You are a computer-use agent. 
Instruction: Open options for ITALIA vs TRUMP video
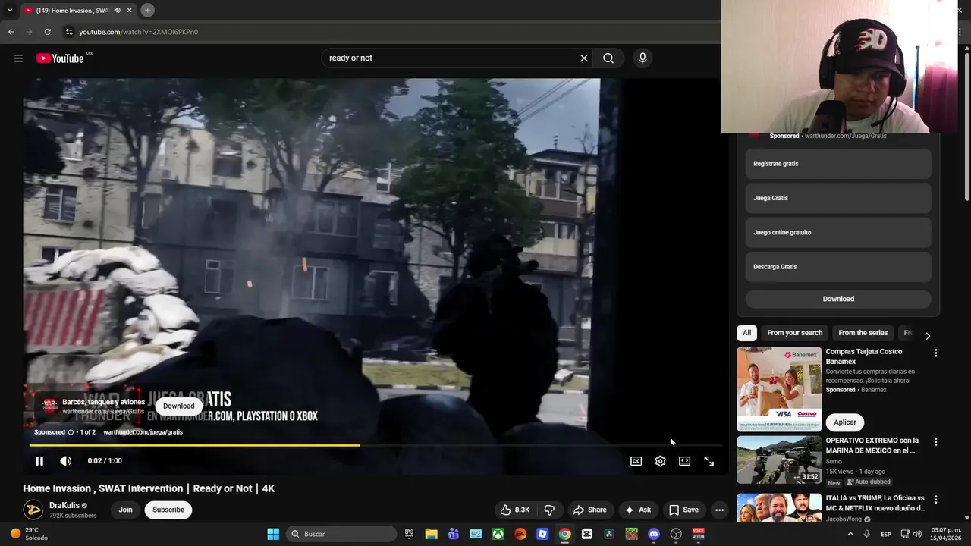pyautogui.click(x=935, y=500)
